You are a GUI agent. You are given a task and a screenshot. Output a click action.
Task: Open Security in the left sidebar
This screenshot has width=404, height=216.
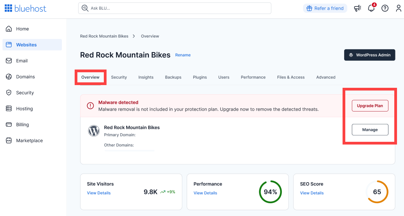coord(32,92)
